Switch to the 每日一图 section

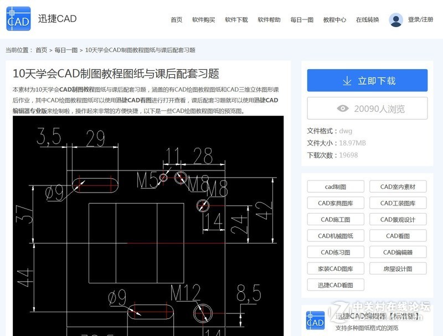[x=301, y=20]
